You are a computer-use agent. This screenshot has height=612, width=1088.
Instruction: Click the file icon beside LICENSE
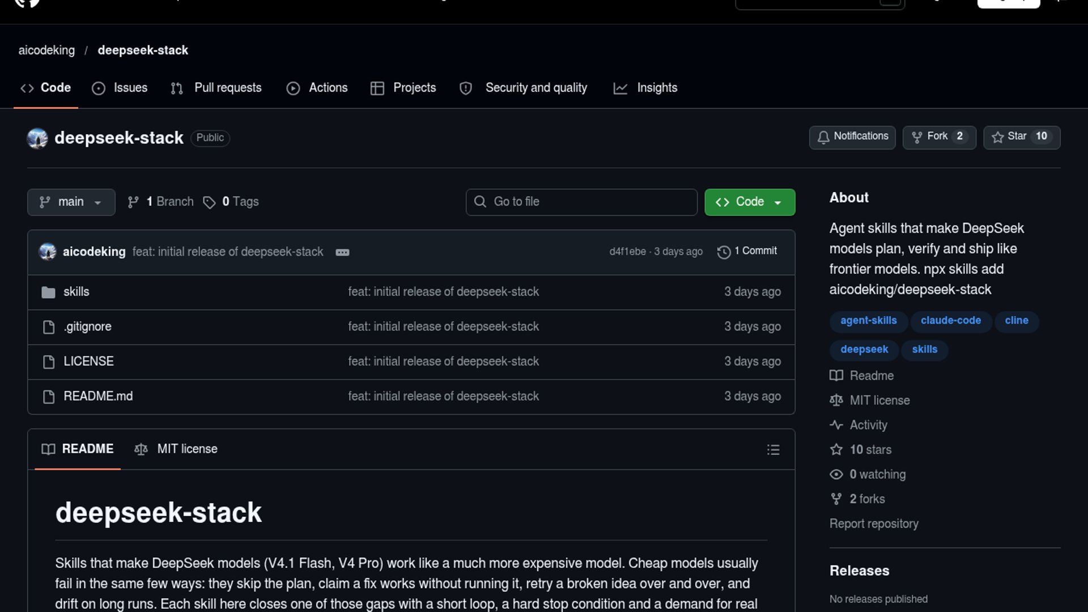(x=49, y=362)
